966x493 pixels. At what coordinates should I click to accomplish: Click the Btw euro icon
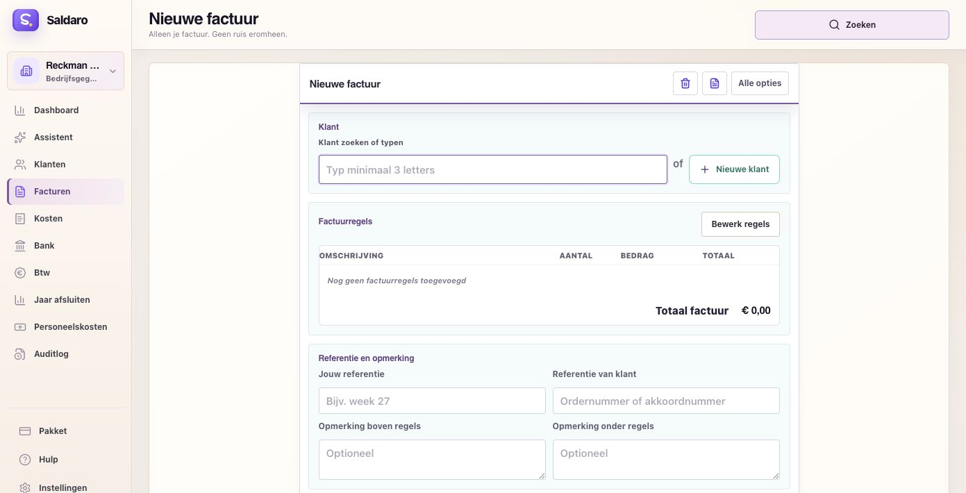click(x=20, y=273)
